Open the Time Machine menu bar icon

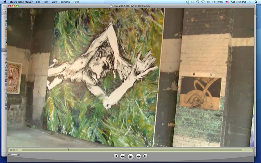(198, 2)
